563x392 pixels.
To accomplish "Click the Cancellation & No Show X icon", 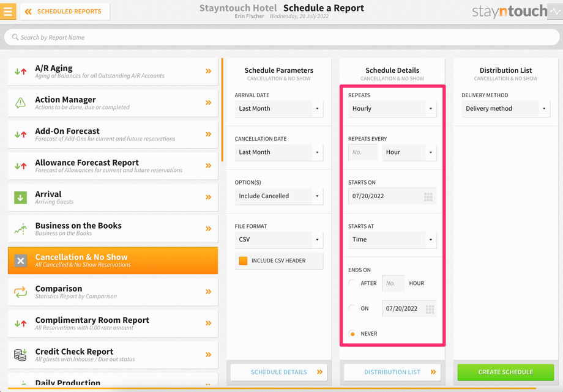I will click(x=20, y=261).
